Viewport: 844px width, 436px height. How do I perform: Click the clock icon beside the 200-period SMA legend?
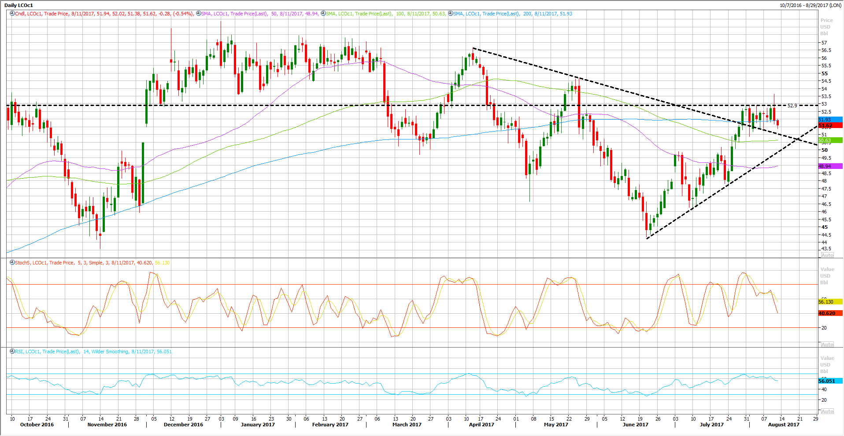(x=451, y=14)
